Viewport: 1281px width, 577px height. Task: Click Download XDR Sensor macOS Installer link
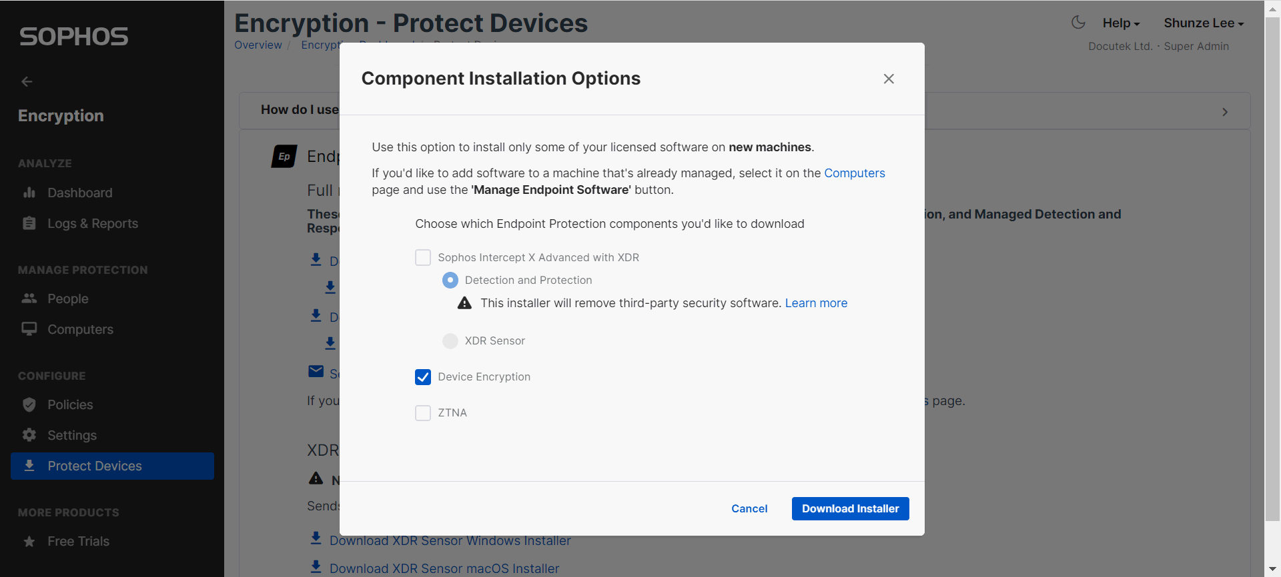(444, 569)
